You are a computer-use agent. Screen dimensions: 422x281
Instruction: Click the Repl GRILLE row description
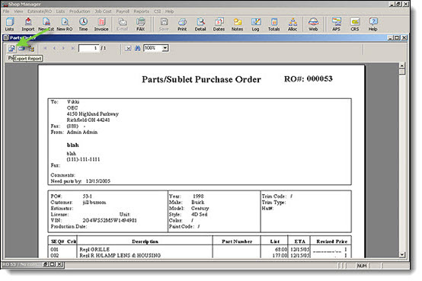click(x=94, y=250)
